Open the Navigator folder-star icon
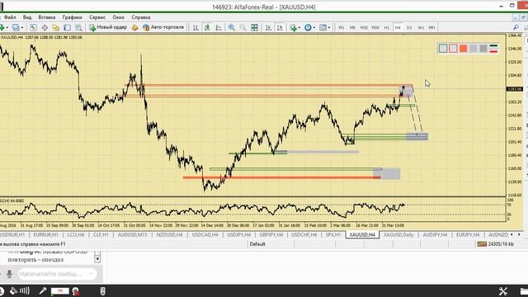This screenshot has width=528, height=297. [x=56, y=27]
